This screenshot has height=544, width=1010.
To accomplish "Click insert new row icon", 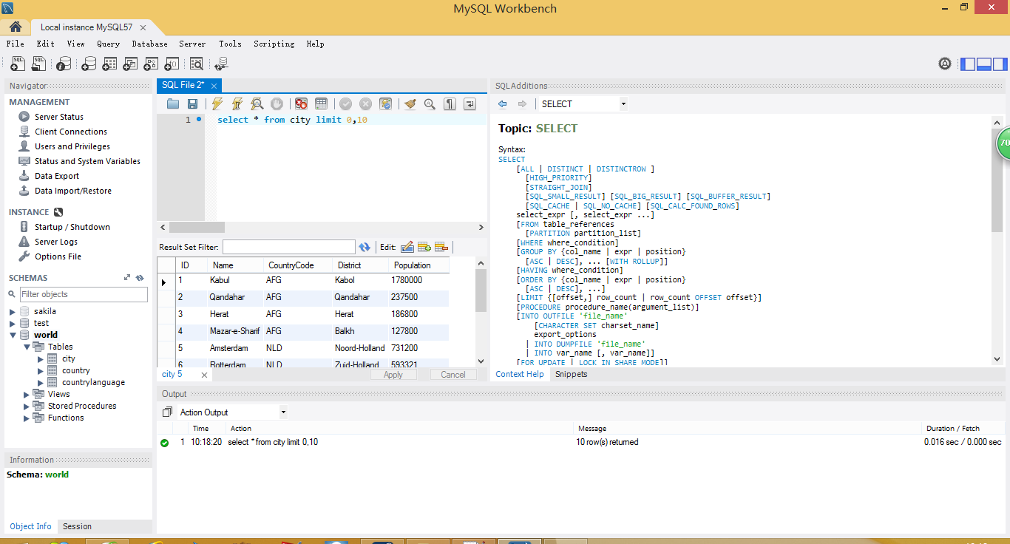I will 424,247.
